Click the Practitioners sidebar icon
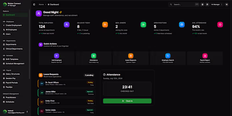 coord(4,97)
